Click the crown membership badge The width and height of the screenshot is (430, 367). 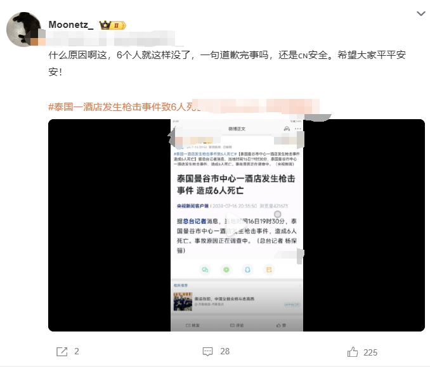[x=112, y=25]
